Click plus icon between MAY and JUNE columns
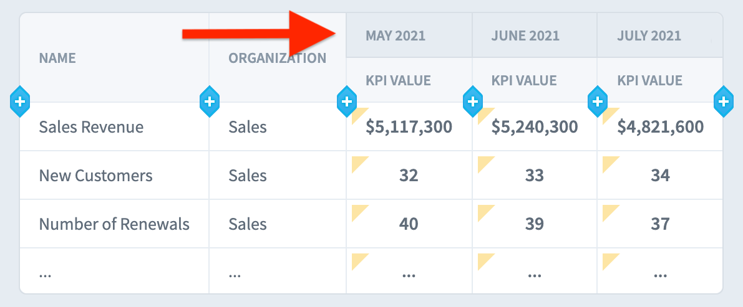This screenshot has width=743, height=307. (x=472, y=102)
